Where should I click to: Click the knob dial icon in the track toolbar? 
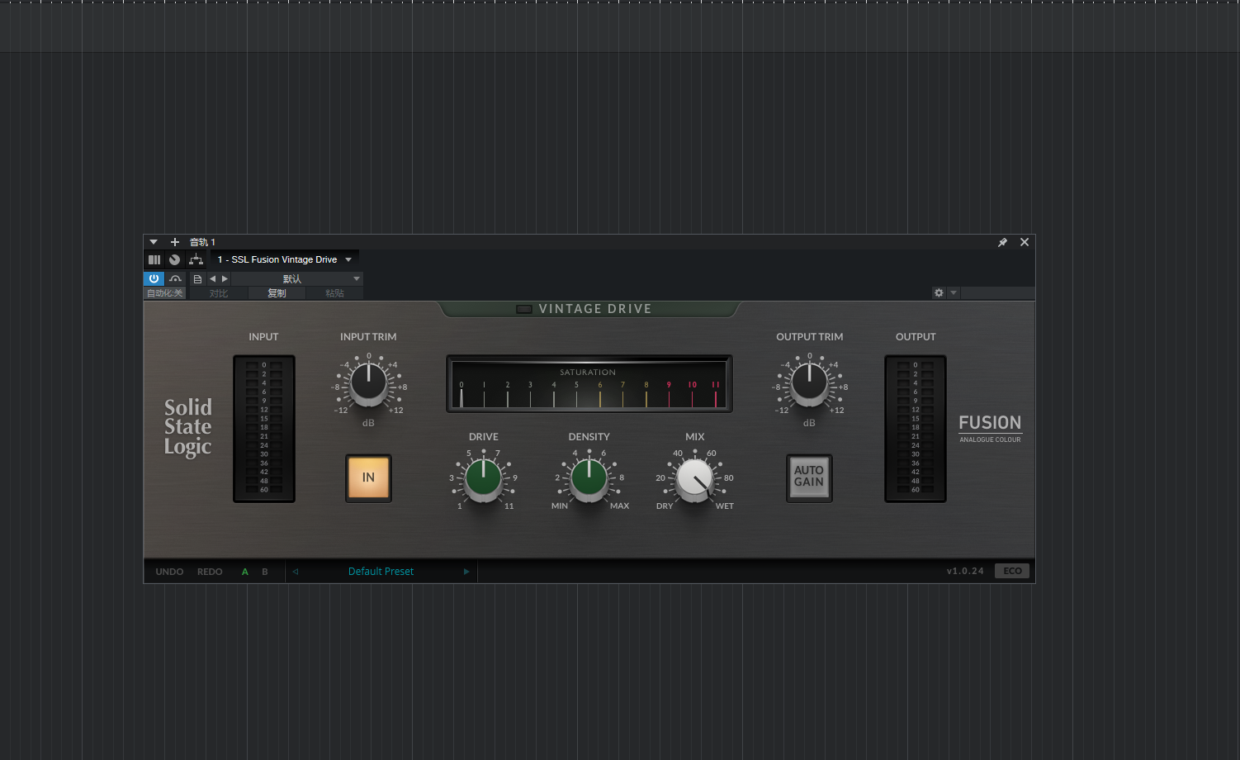tap(174, 259)
